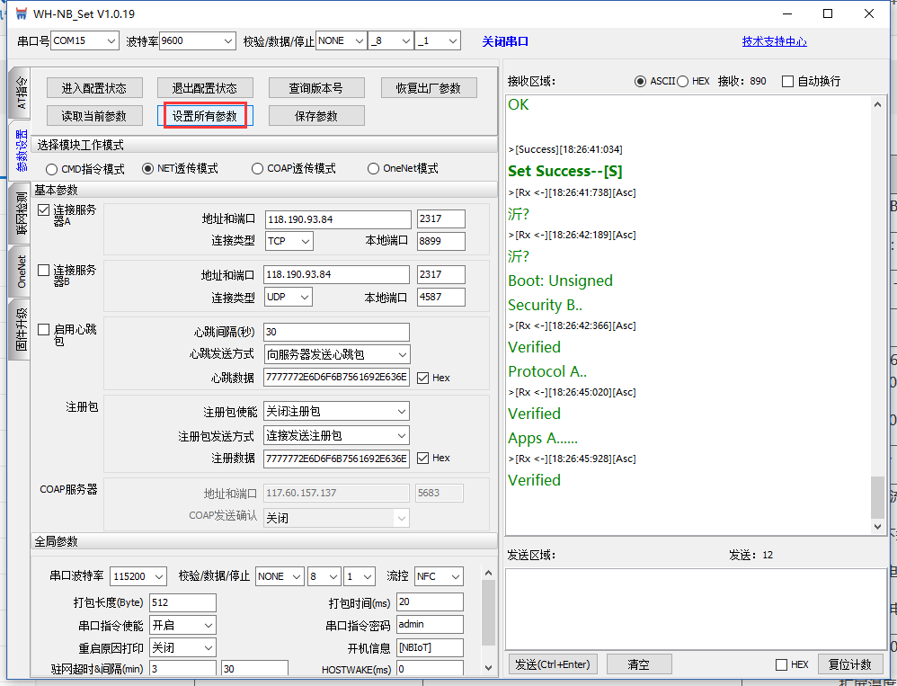Screen dimensions: 897x686
Task: Click the 恢复出厂参数 button
Action: tap(429, 88)
